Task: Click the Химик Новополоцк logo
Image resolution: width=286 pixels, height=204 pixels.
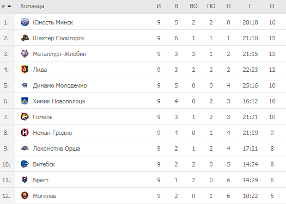Action: click(x=25, y=101)
